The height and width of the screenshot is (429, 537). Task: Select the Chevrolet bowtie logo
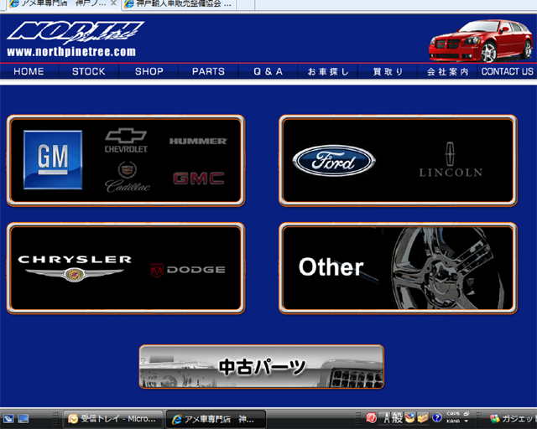126,141
